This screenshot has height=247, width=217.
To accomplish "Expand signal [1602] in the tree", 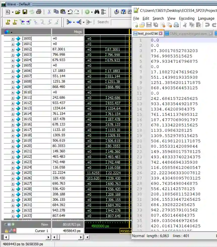I will (13, 50).
